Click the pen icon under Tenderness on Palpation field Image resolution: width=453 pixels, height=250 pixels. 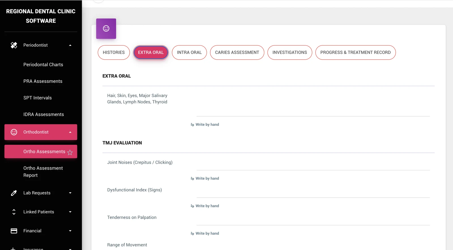[x=193, y=234]
